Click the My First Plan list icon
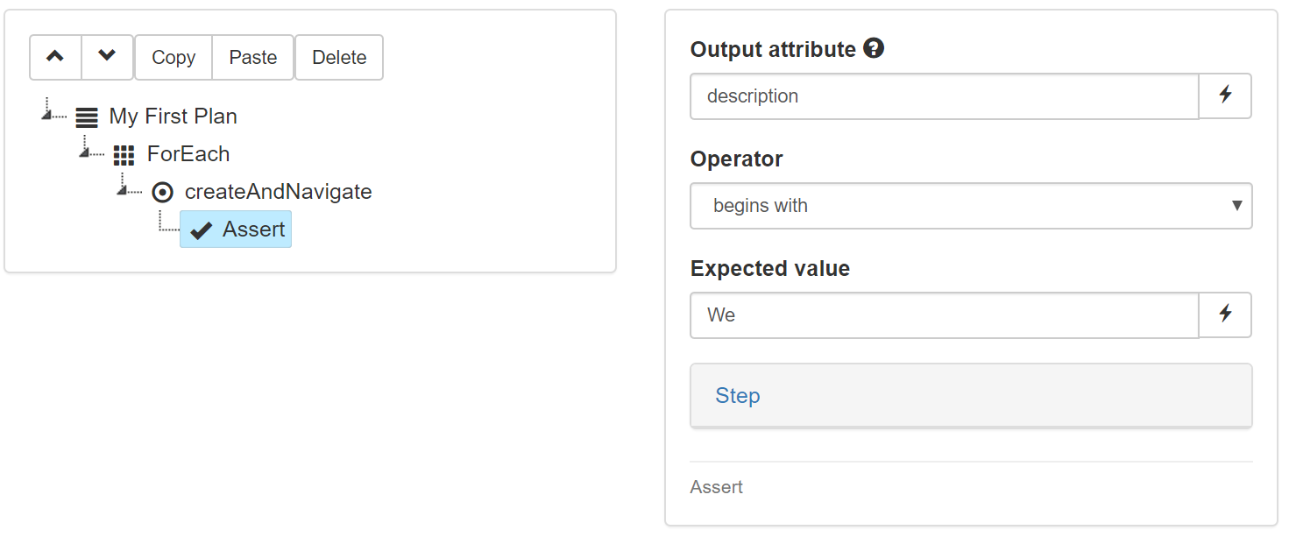Image resolution: width=1289 pixels, height=537 pixels. click(86, 117)
